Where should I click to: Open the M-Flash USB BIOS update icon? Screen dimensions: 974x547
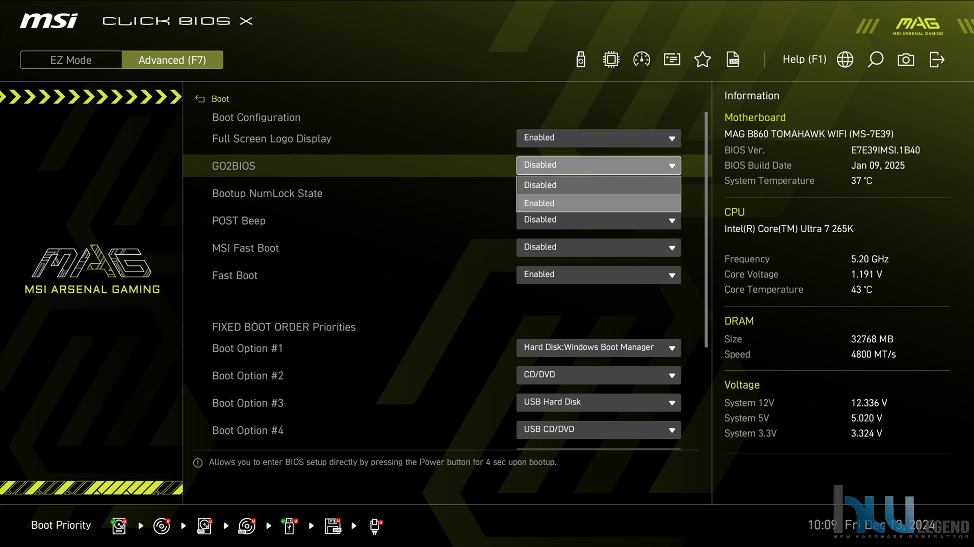click(x=580, y=60)
